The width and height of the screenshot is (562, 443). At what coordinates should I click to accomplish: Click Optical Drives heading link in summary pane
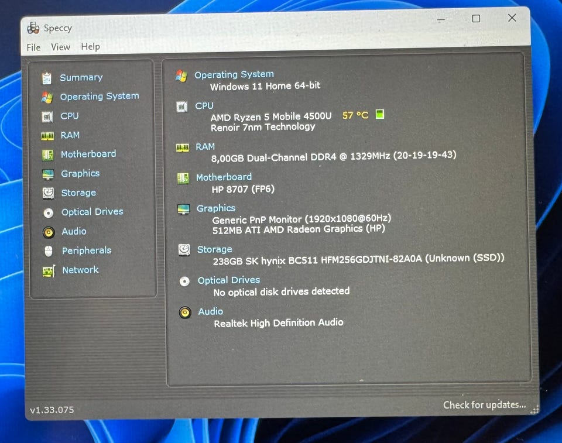229,280
